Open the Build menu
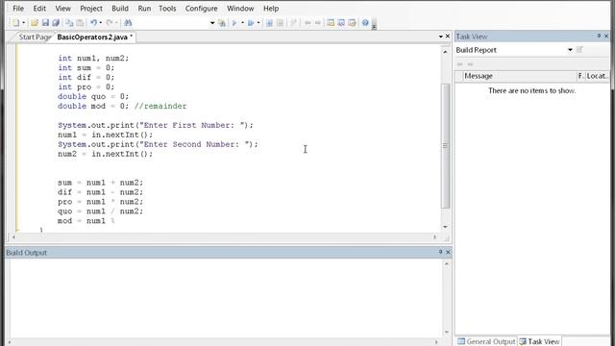615x346 pixels. tap(120, 9)
